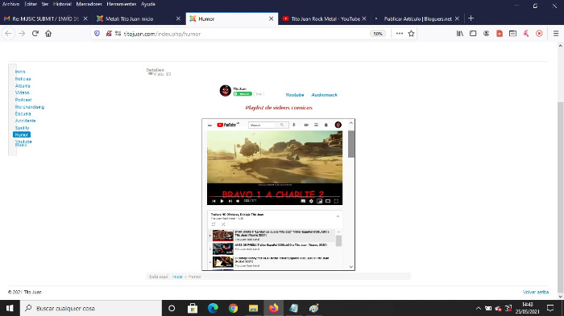564x316 pixels.
Task: Click the embedded YouTube logo
Action: 227,125
